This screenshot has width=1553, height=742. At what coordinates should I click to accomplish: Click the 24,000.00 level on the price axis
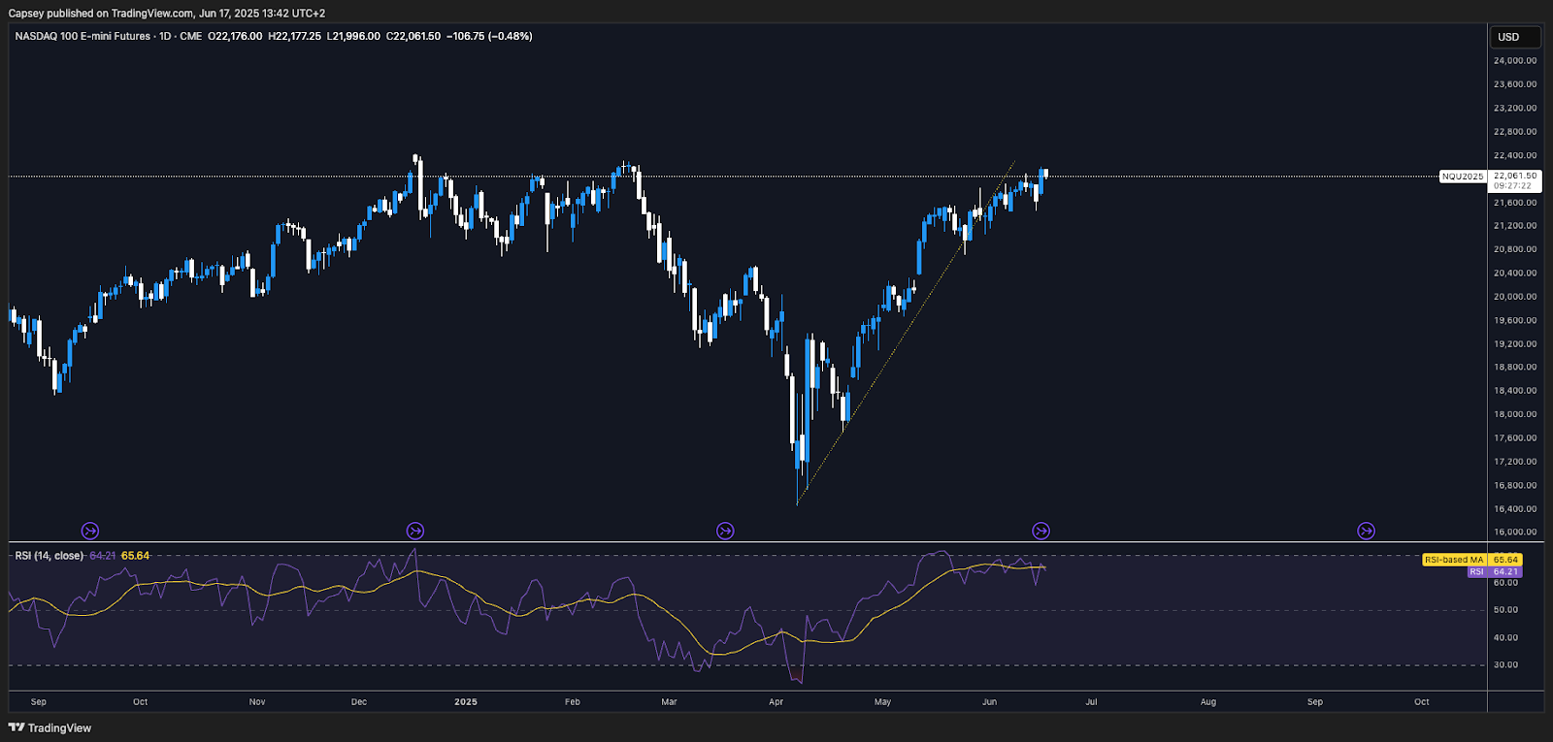click(x=1514, y=60)
